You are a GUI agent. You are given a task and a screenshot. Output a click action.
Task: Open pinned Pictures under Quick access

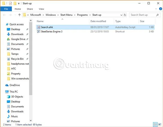(x=16, y=49)
